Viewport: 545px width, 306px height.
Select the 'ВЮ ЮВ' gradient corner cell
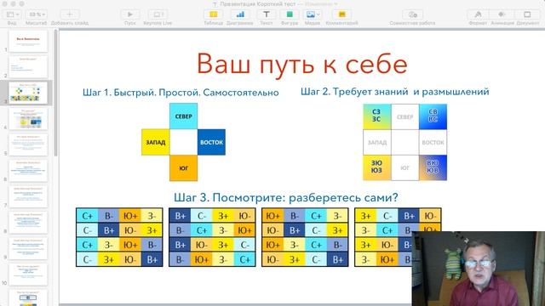[x=433, y=167]
